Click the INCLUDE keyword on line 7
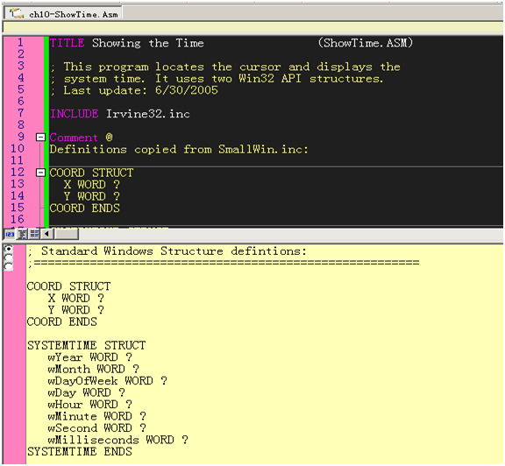Image resolution: width=505 pixels, height=466 pixels. click(x=75, y=114)
